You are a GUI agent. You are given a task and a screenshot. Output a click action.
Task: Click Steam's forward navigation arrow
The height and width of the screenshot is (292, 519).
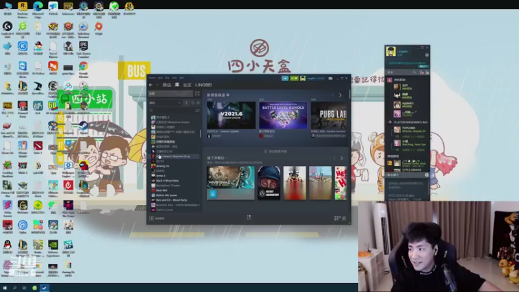coord(157,85)
